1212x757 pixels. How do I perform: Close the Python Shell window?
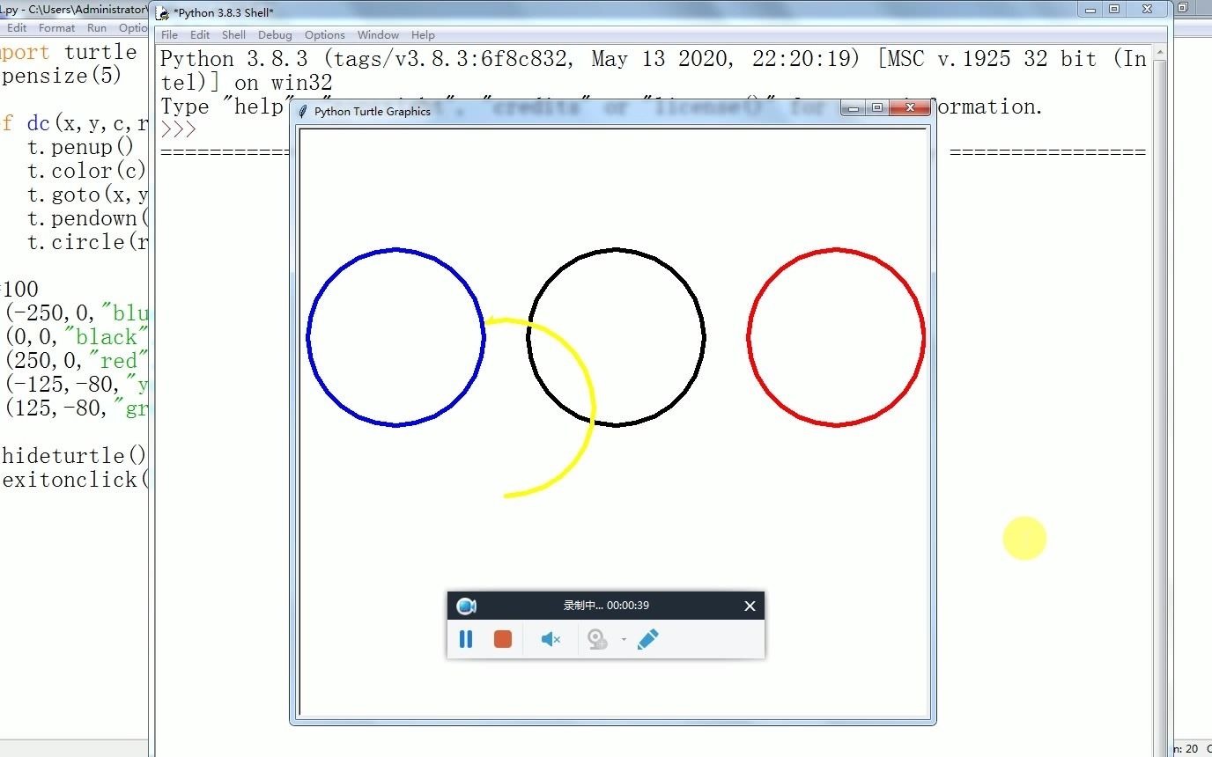[1147, 9]
